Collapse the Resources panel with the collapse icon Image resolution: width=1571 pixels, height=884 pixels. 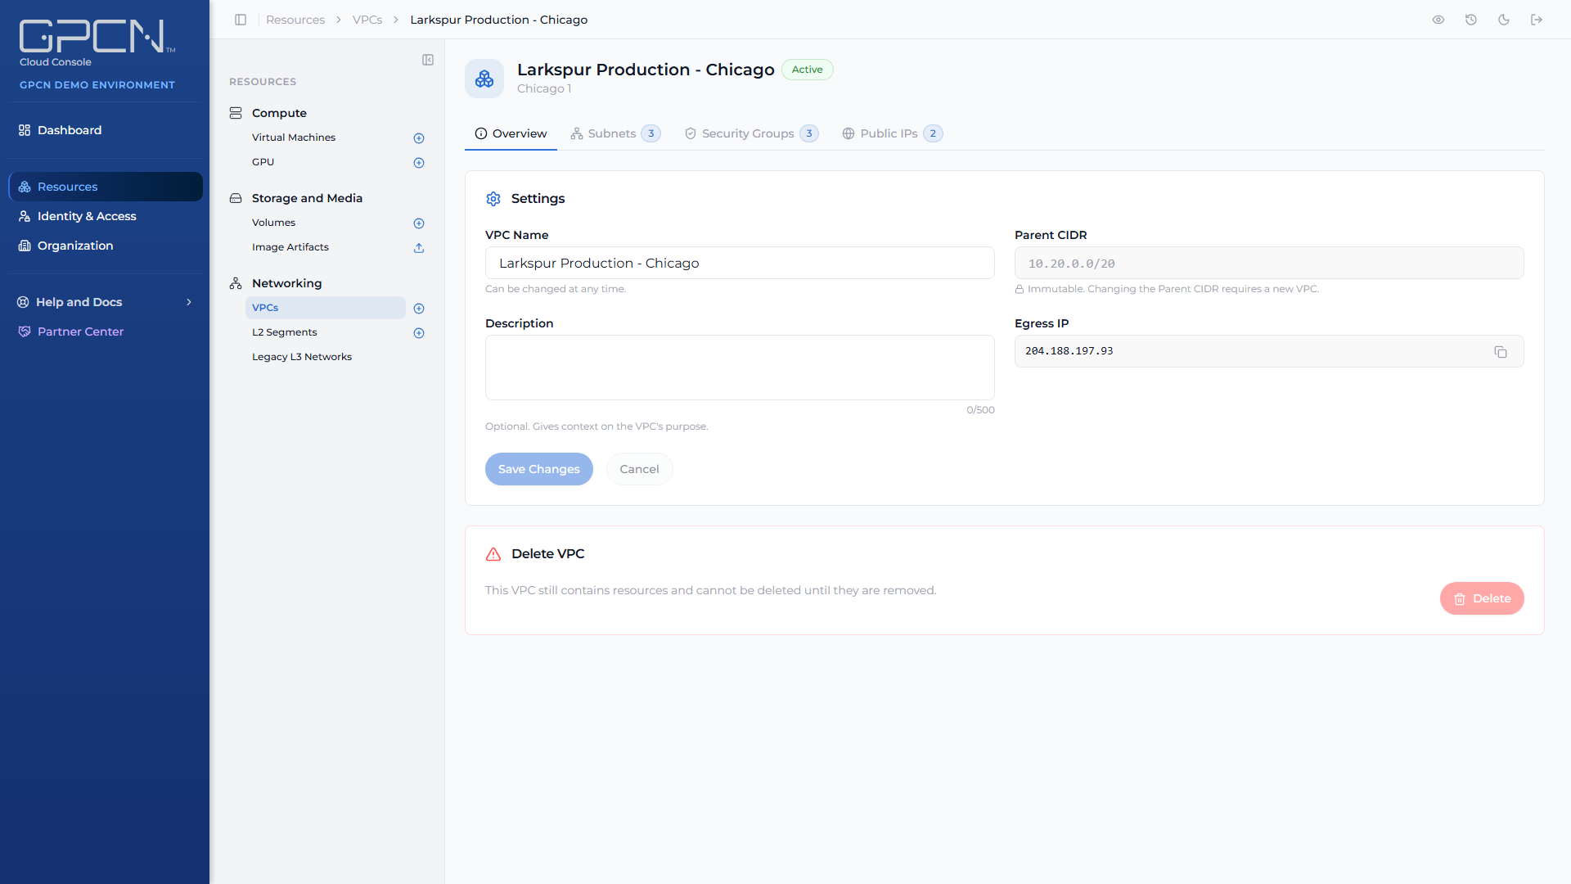coord(428,60)
